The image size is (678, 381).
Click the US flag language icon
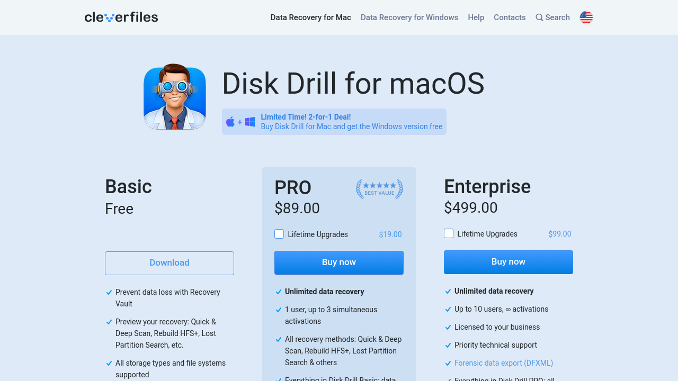pos(586,17)
